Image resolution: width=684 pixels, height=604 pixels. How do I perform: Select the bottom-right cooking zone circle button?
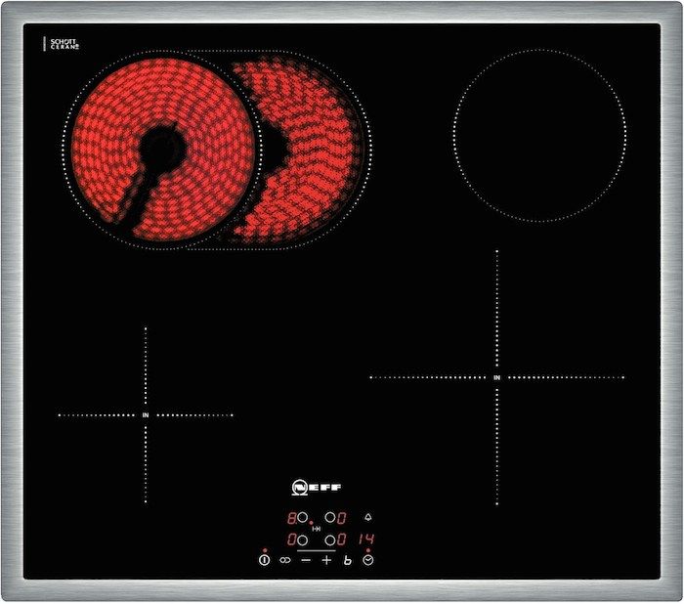pyautogui.click(x=331, y=539)
